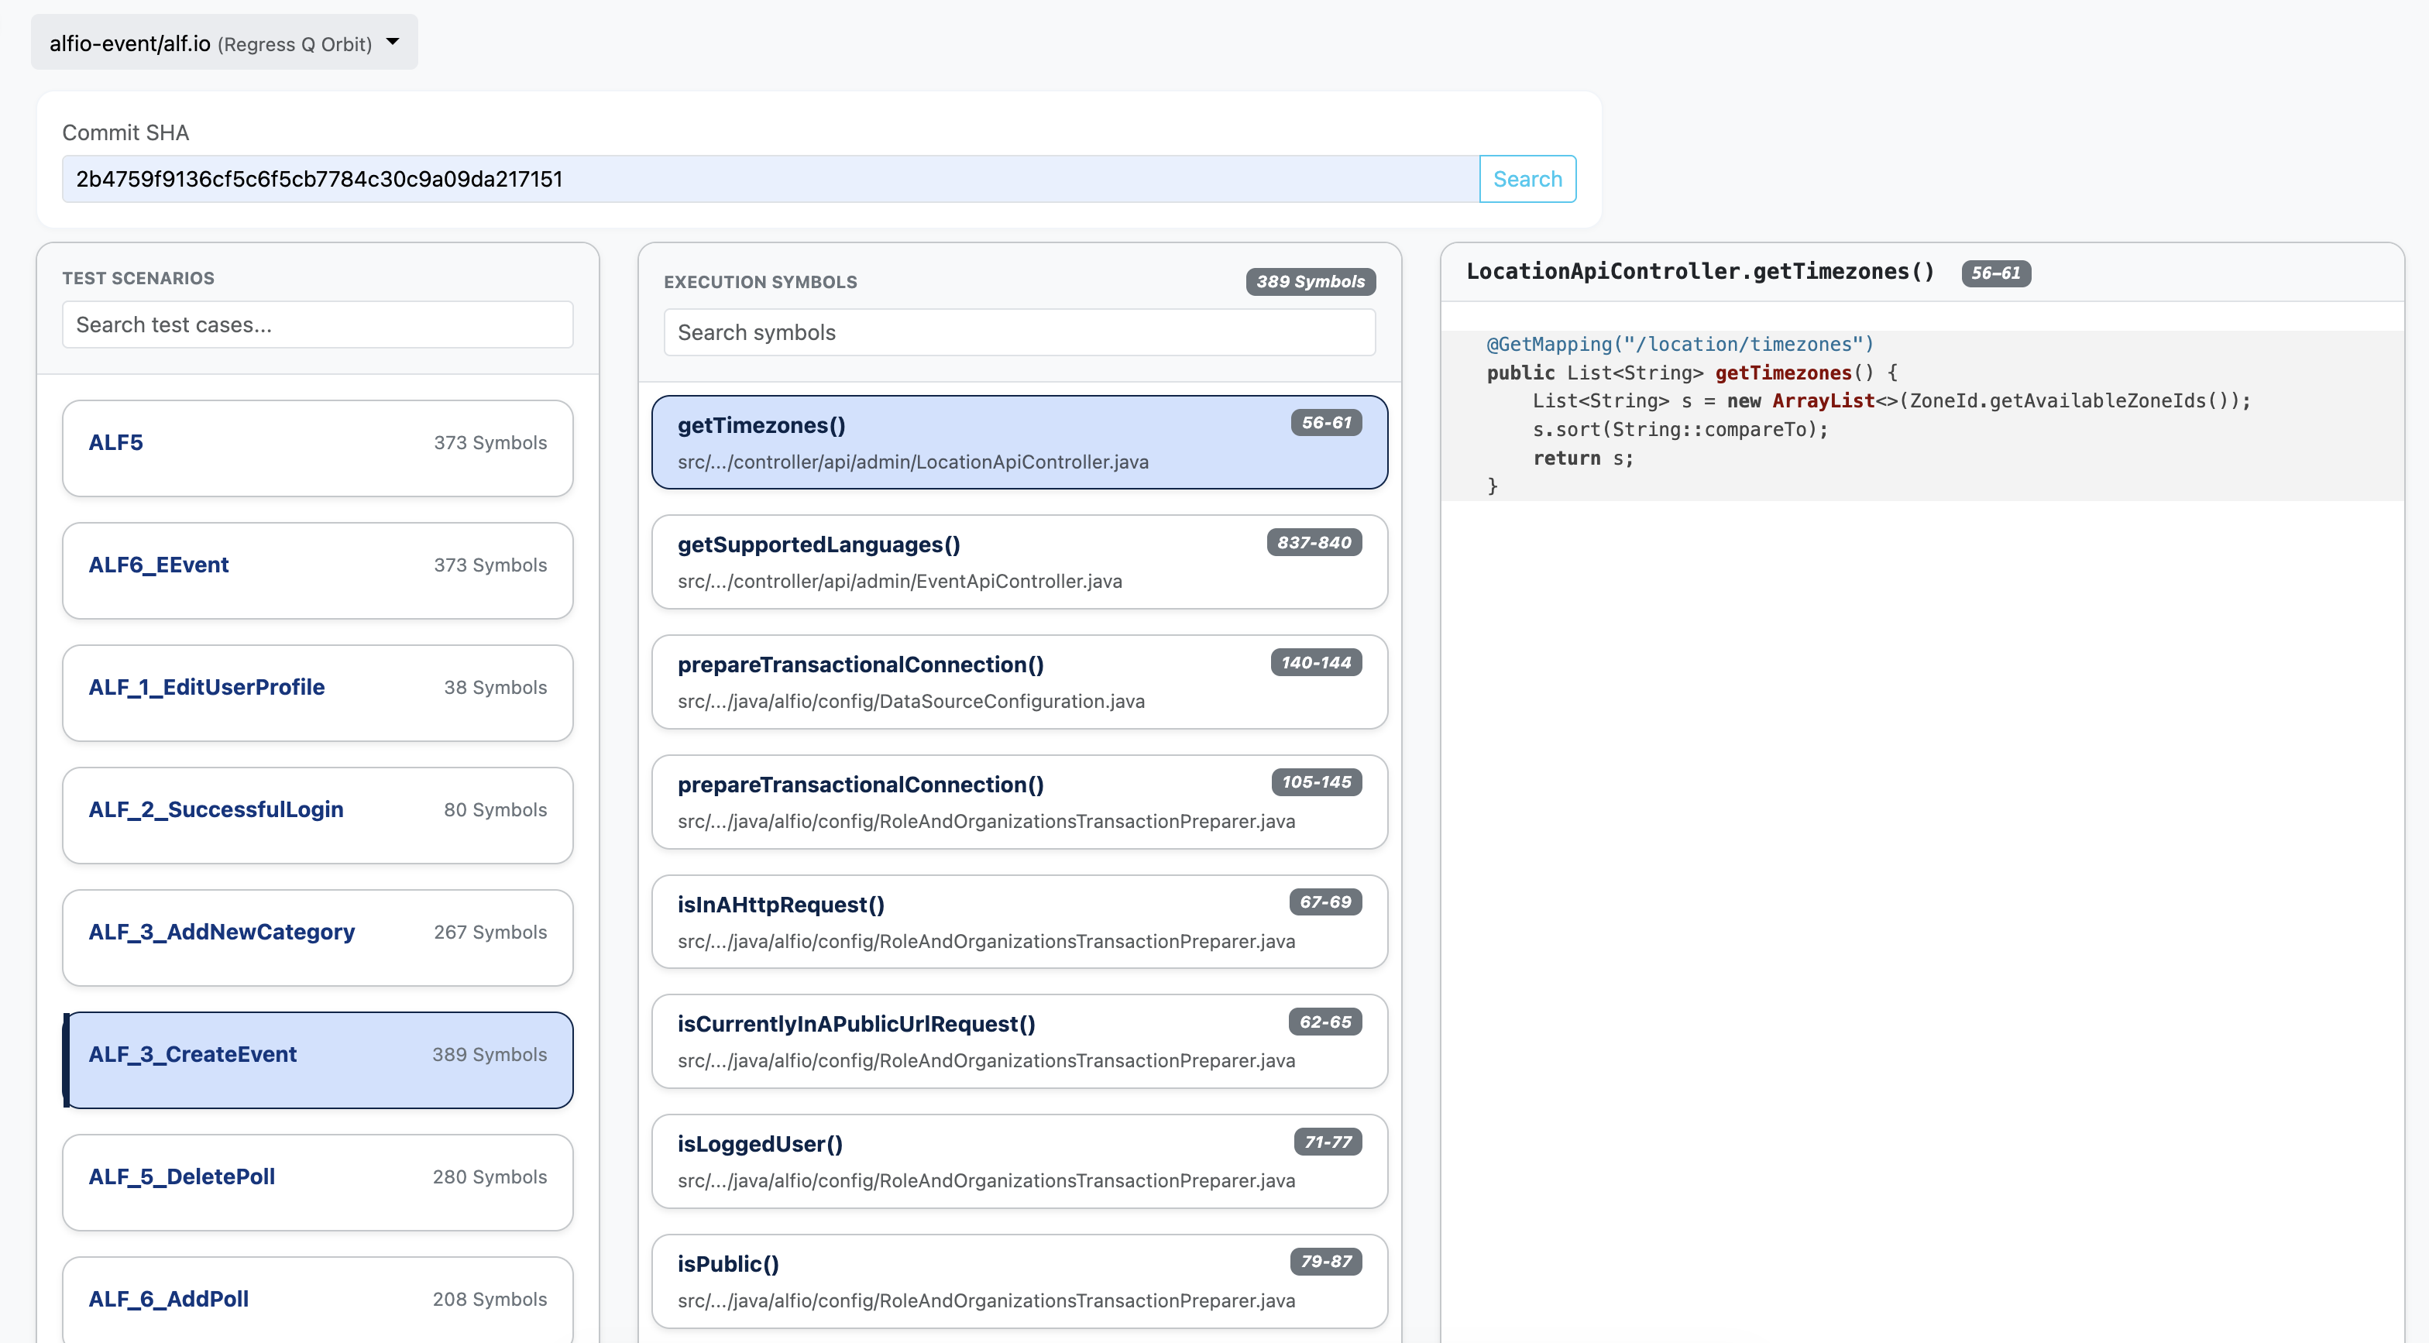Click the 56-61 badge in code header
Screen dimensions: 2429x1343
click(1995, 273)
